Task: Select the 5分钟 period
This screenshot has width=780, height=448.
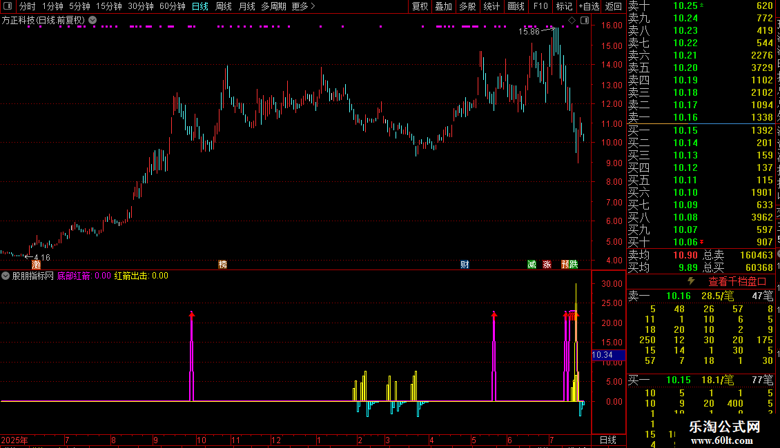Action: click(x=79, y=6)
